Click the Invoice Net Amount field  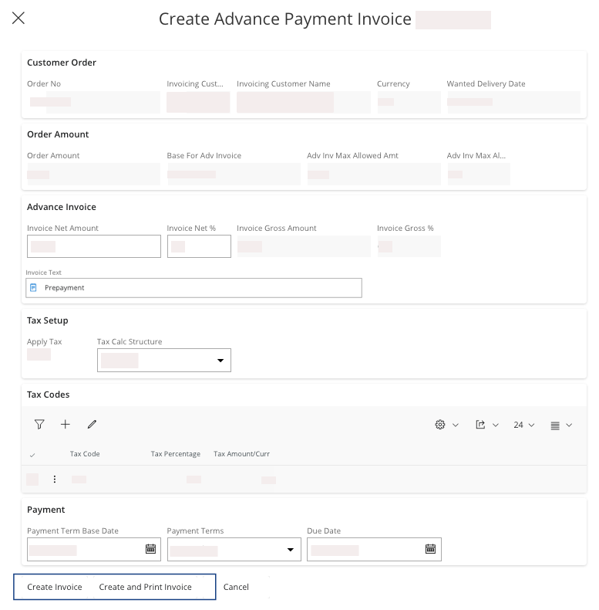94,246
